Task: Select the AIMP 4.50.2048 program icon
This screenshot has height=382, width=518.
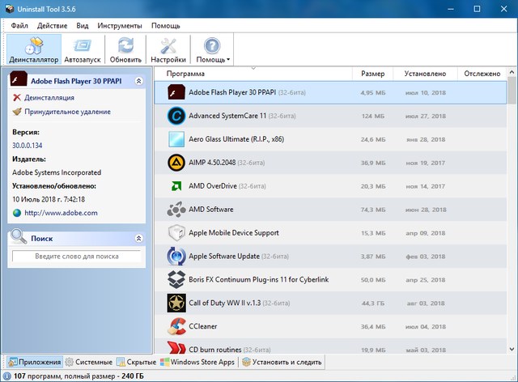Action: coord(176,163)
